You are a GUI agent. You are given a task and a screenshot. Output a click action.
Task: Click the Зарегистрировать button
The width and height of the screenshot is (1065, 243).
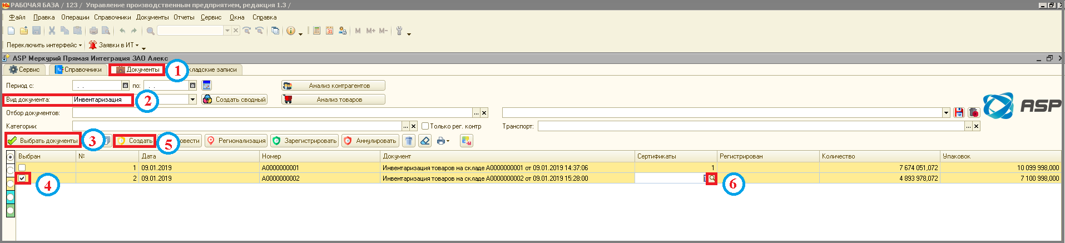coord(304,141)
